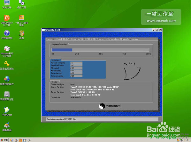This screenshot has height=142, width=191.
Task: Open the 虚拟光驱 virtual drive icon
Action: (x=21, y=4)
